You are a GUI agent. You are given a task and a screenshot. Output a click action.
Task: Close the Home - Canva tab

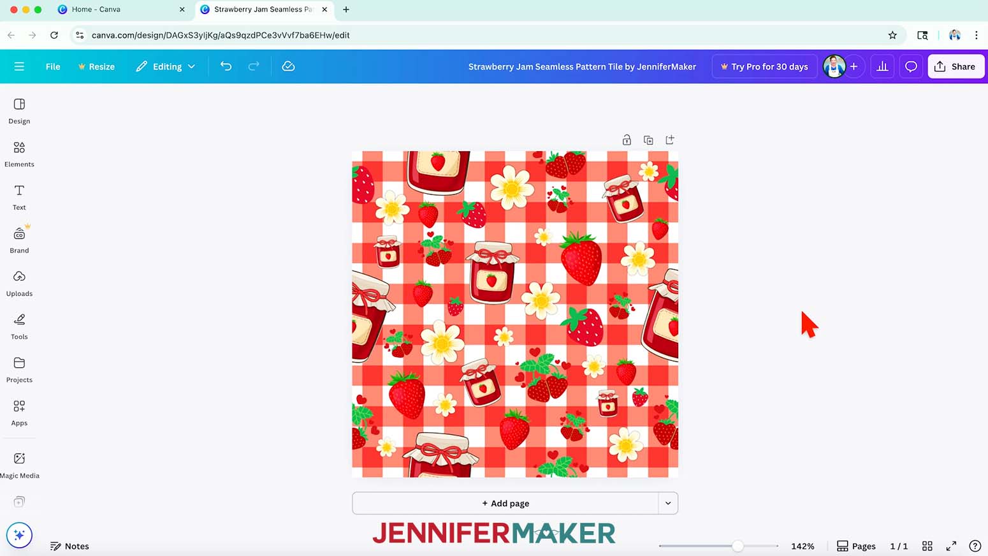click(182, 10)
